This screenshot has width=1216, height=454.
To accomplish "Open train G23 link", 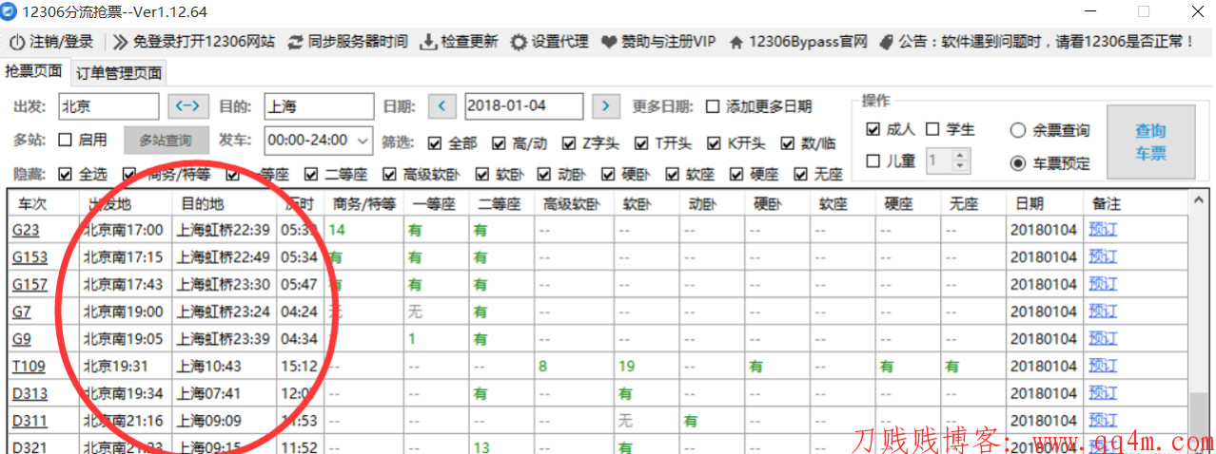I will (x=24, y=230).
